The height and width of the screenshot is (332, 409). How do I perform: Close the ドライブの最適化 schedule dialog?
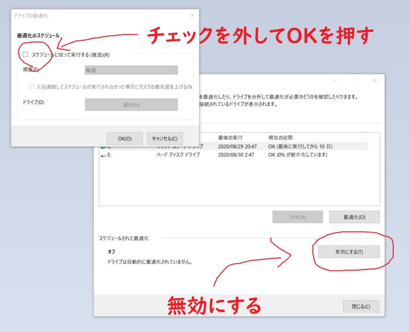(x=192, y=16)
